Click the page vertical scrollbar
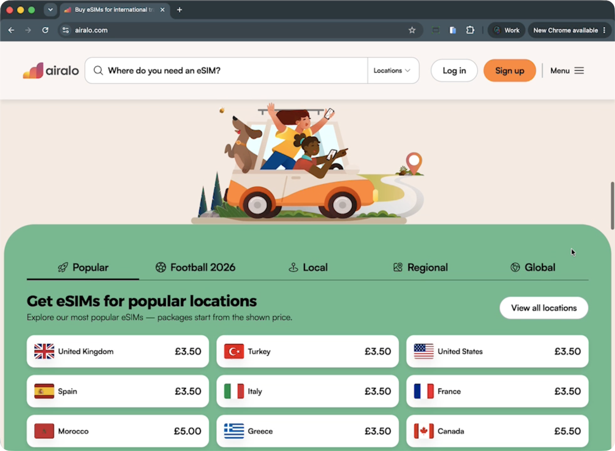Viewport: 615px width, 451px height. tap(612, 205)
